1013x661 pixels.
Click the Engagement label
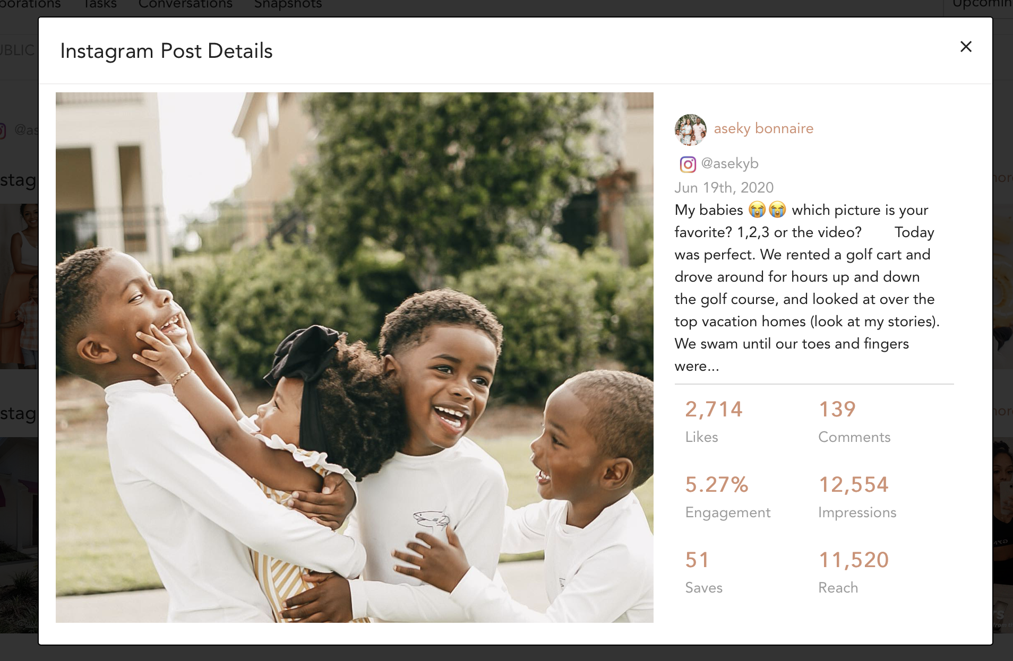pyautogui.click(x=727, y=512)
